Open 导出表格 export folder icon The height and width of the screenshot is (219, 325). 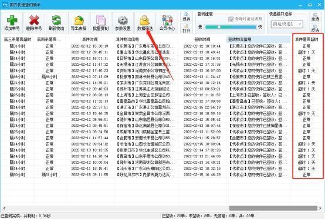tap(79, 21)
